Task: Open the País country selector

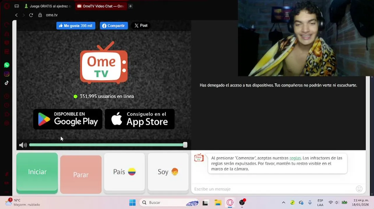Action: (124, 172)
